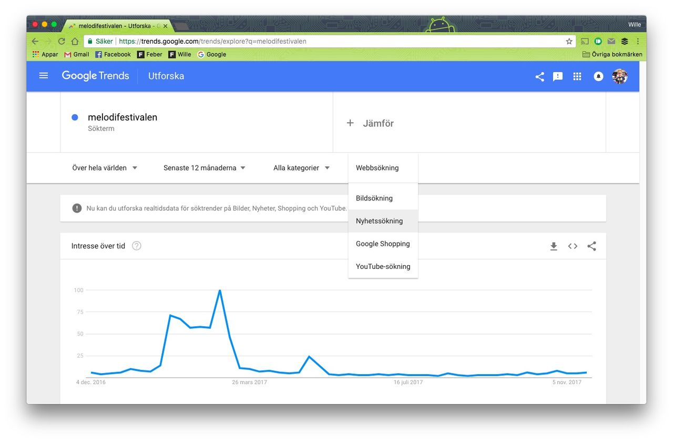The image size is (673, 442).
Task: Open the Chrome three-dot menu
Action: 638,41
